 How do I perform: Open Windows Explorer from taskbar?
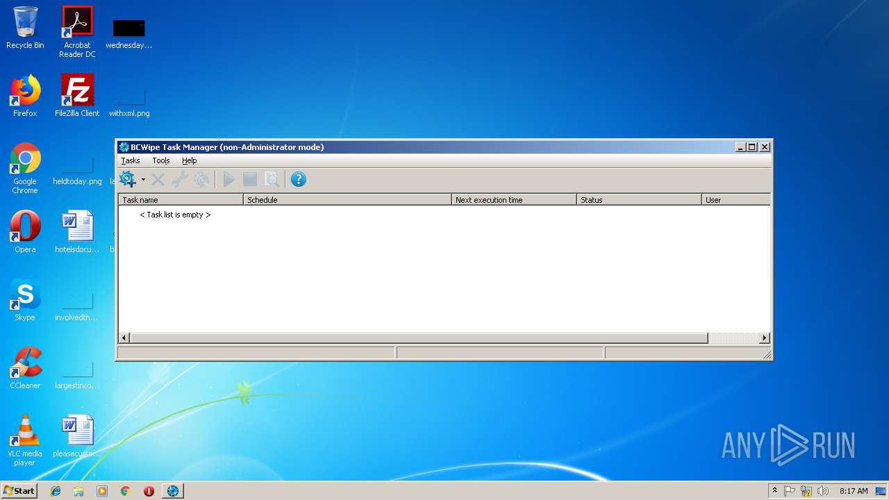click(x=78, y=491)
